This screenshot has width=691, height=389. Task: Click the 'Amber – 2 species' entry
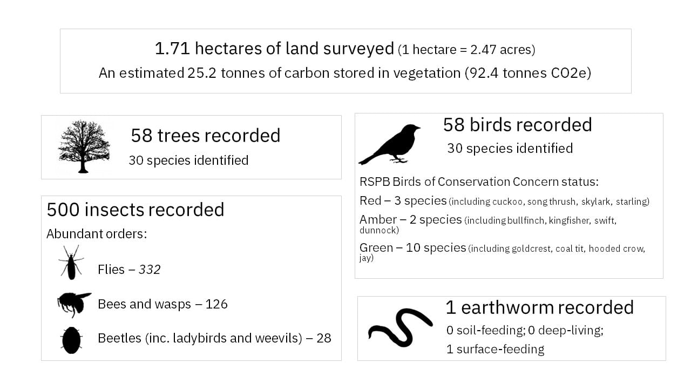point(411,220)
